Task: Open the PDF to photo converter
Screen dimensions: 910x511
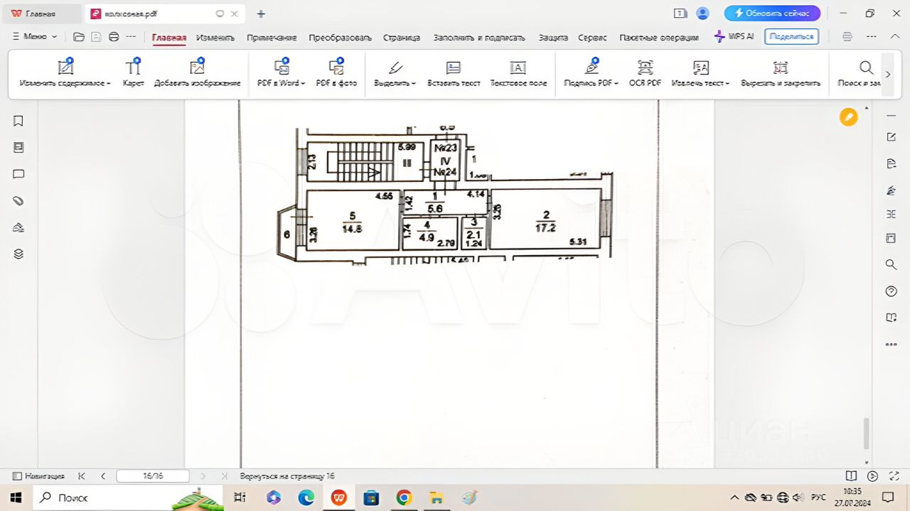Action: 336,74
